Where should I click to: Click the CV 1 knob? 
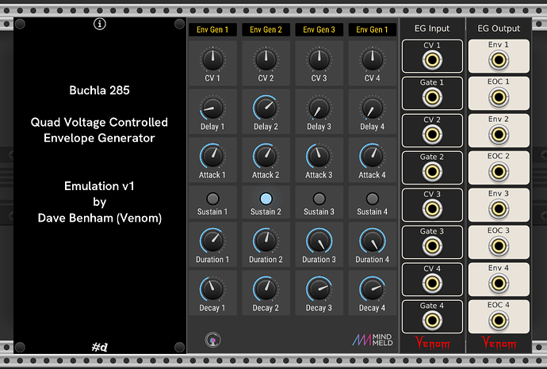pyautogui.click(x=212, y=59)
